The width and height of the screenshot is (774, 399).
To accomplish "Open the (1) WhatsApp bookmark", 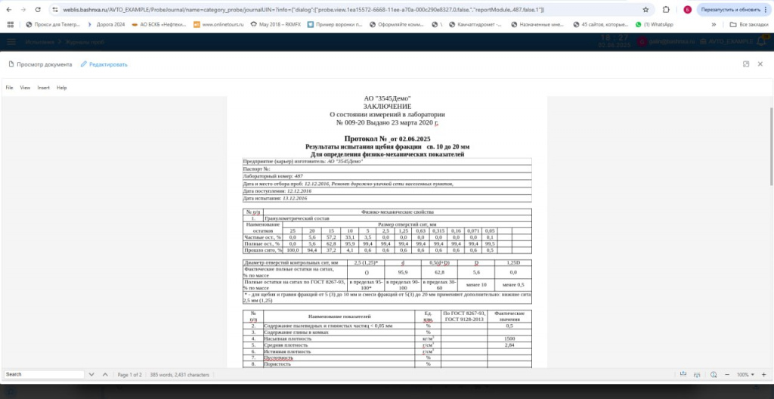I will (654, 24).
